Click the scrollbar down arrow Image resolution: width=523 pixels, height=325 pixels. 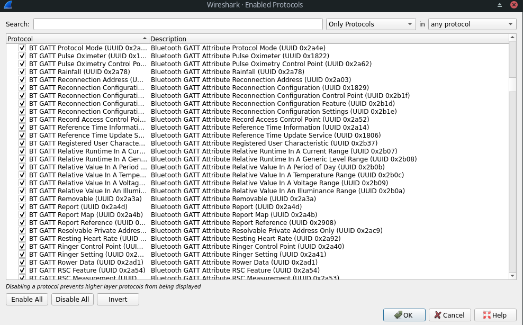click(512, 276)
